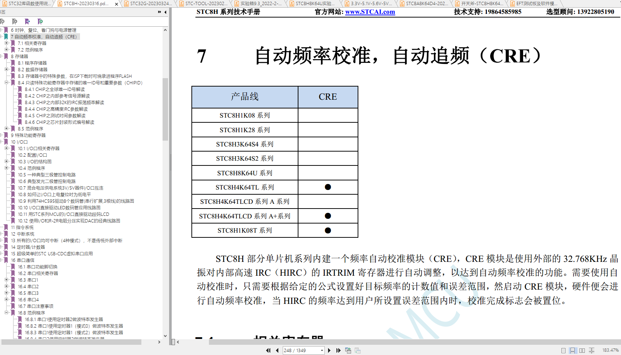Click bookmark panel scroll-up arrow
The height and width of the screenshot is (355, 621).
point(165,30)
